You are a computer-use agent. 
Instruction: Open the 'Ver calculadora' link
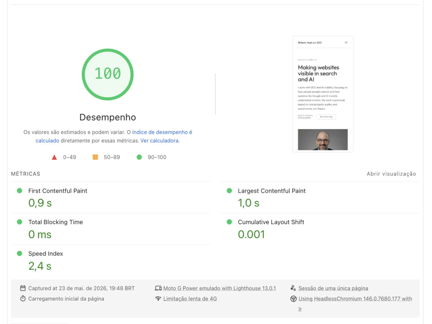coord(159,141)
